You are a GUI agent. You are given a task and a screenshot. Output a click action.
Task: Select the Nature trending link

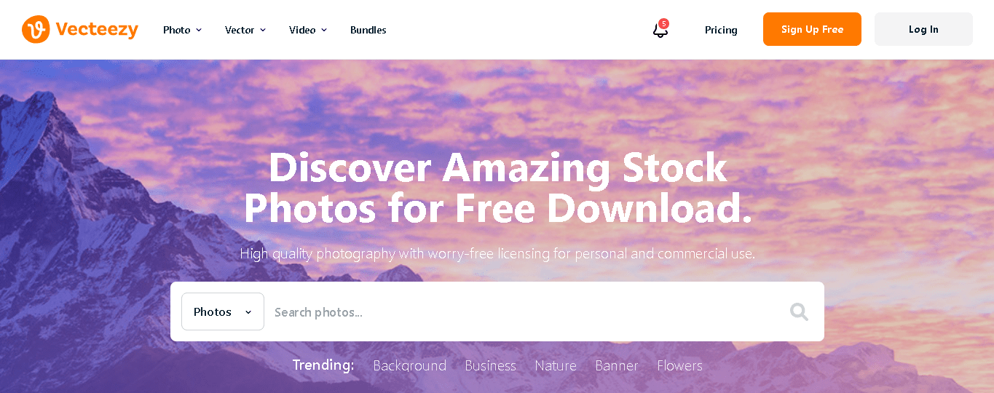556,365
